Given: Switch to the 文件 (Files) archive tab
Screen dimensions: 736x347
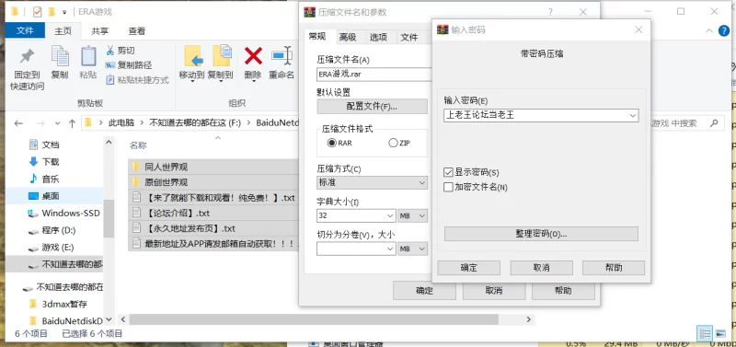Looking at the screenshot, I should 409,37.
